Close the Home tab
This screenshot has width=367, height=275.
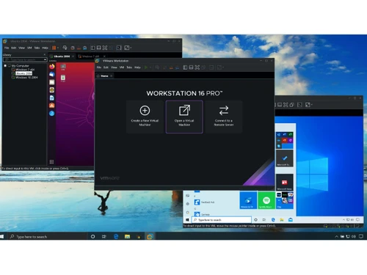[112, 76]
